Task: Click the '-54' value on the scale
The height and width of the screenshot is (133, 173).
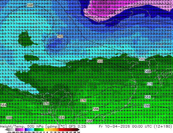Action: pyautogui.click(x=9, y=132)
